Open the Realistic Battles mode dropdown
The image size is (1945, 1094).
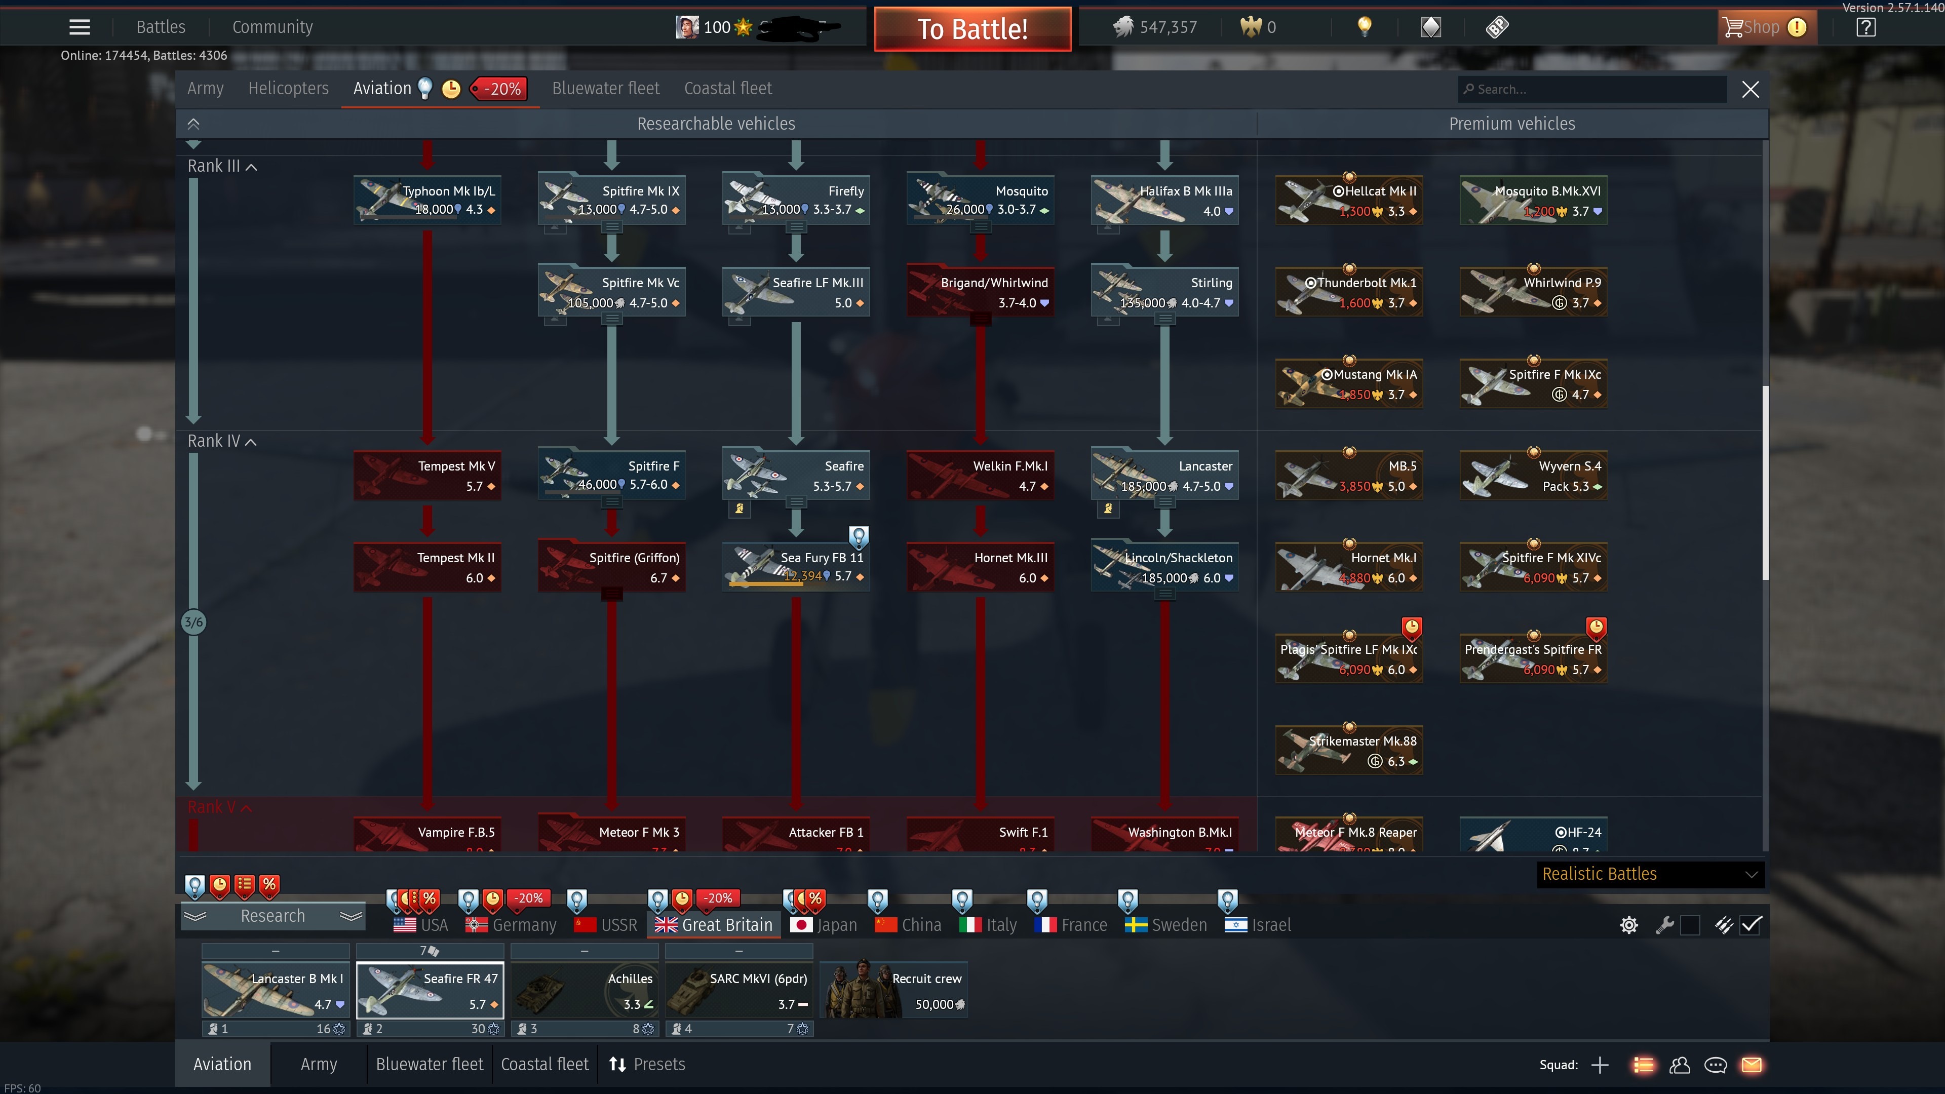click(x=1650, y=874)
